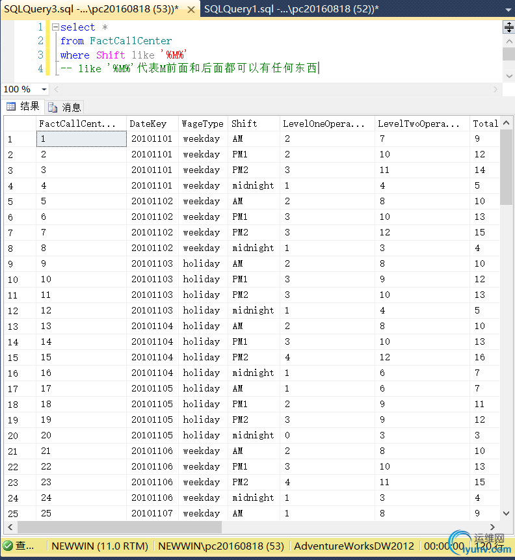515x560 pixels.
Task: Select row header 12 in results grid
Action: coord(20,310)
